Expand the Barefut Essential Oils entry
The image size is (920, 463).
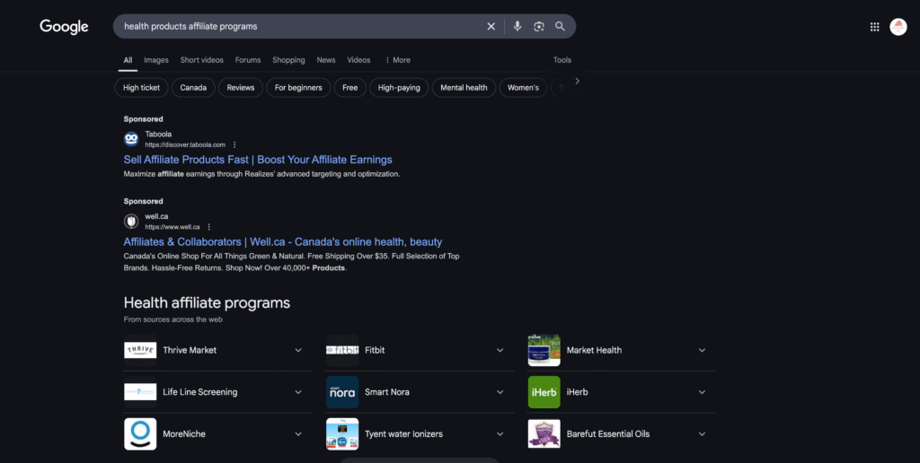[702, 434]
